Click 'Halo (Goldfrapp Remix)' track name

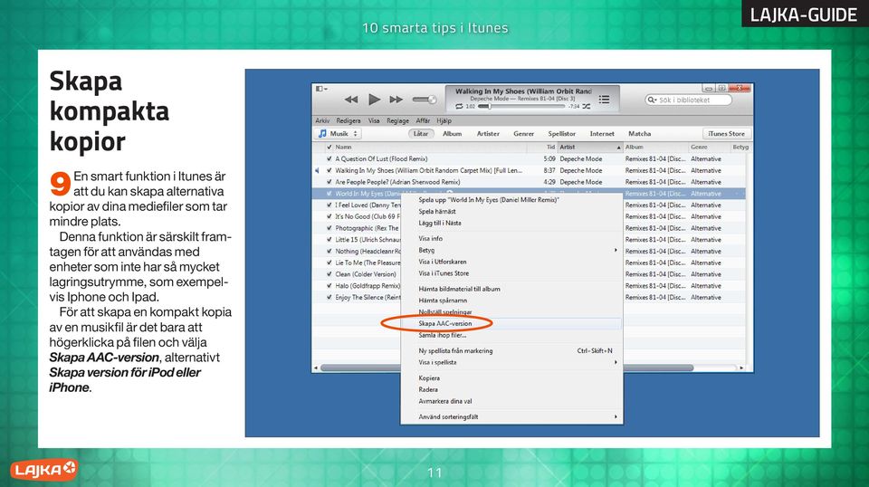point(368,286)
